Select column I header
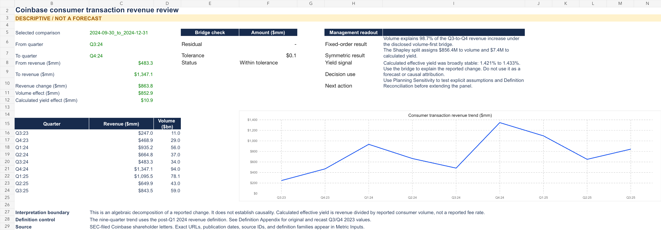661x230 pixels. tap(453, 3)
